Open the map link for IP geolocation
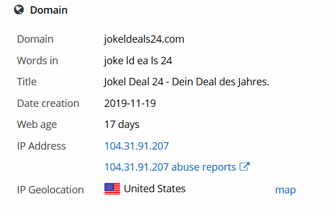This screenshot has width=333, height=215. (285, 189)
